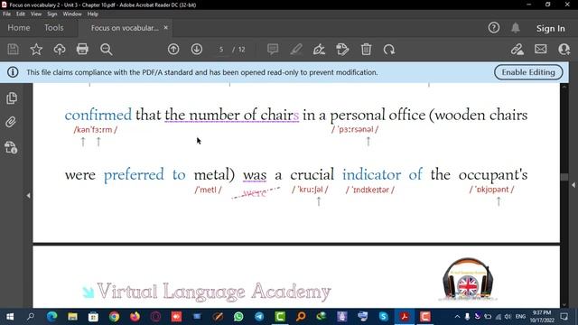The image size is (578, 325).
Task: Open the find text magnifier tool
Action: pyautogui.click(x=107, y=50)
